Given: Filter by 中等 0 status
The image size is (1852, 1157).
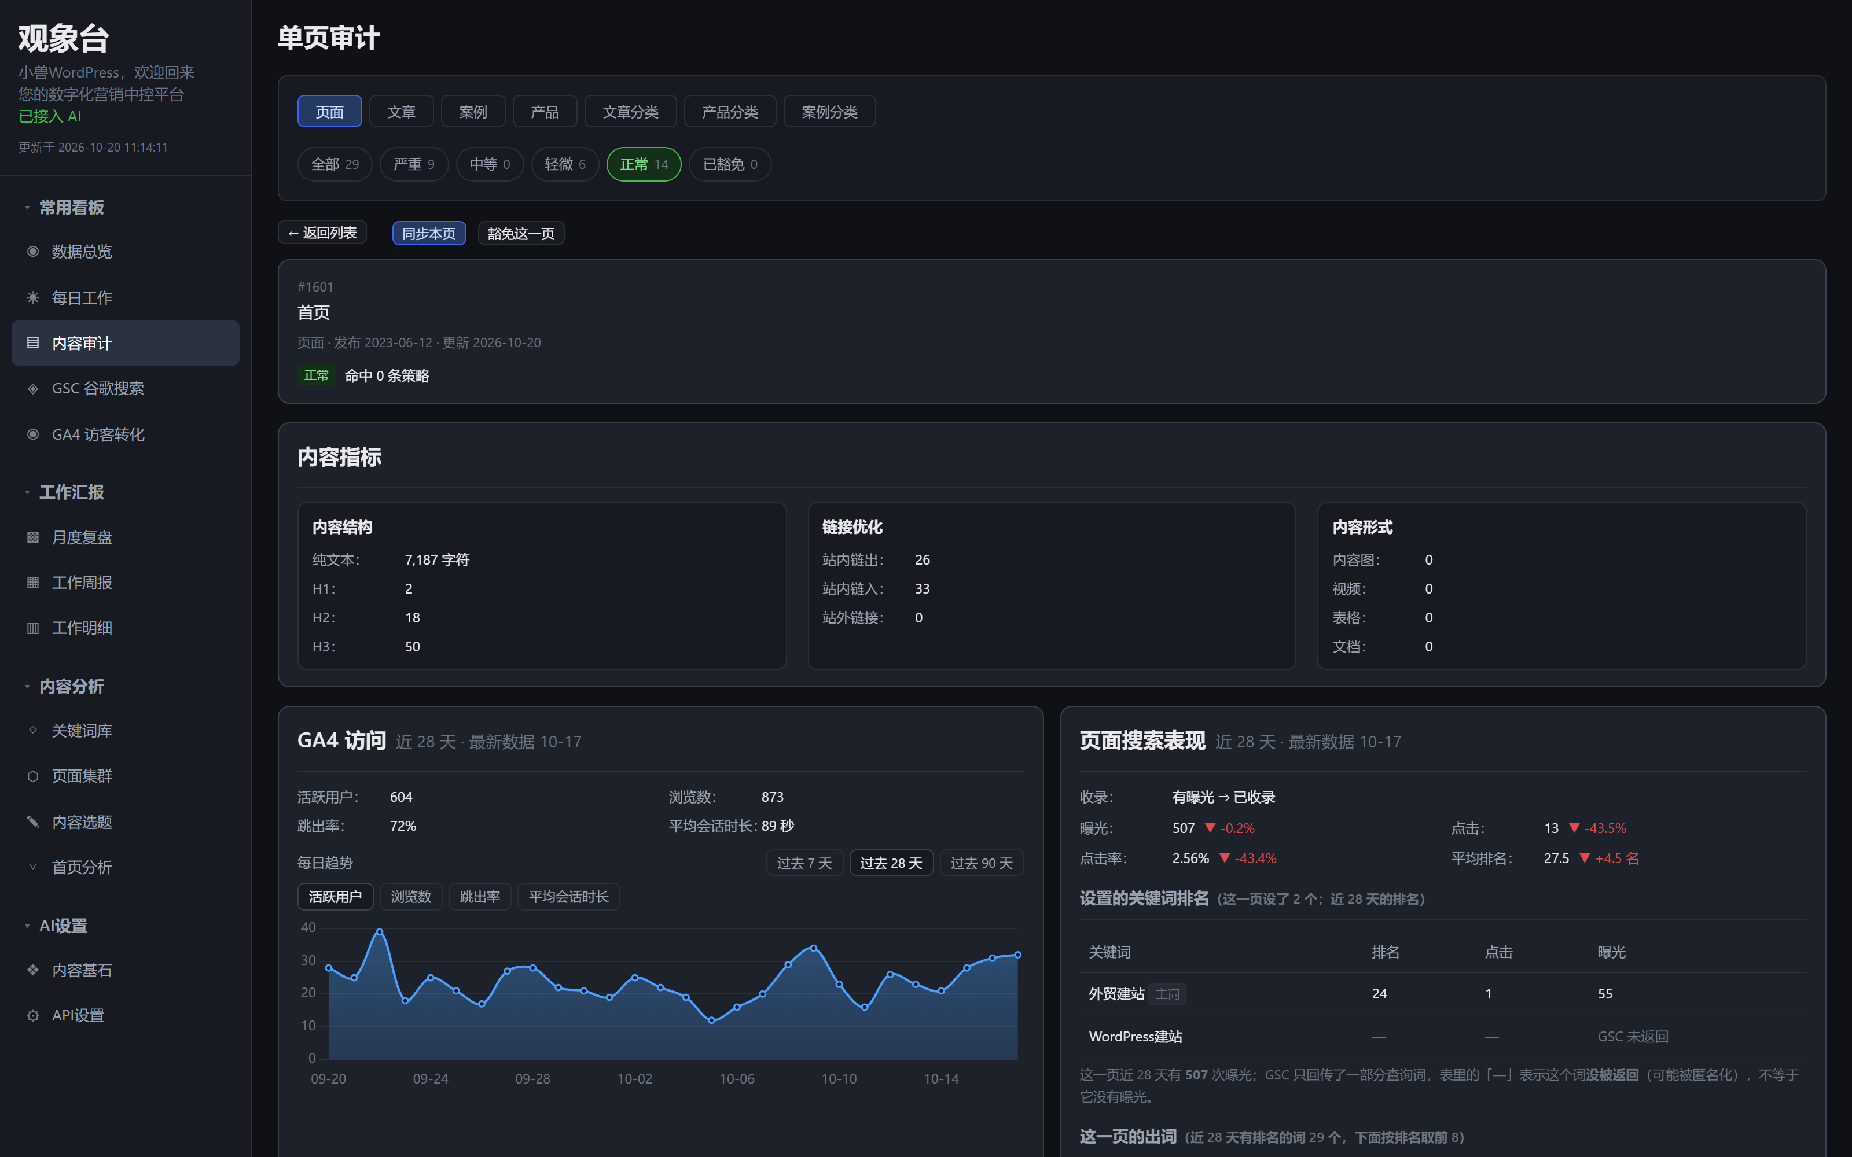Looking at the screenshot, I should click(490, 164).
